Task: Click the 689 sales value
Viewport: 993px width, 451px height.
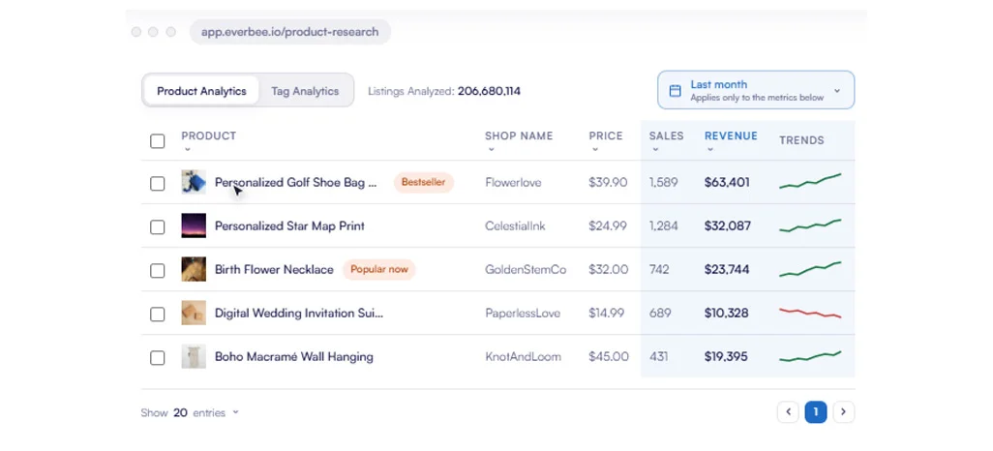Action: point(660,313)
